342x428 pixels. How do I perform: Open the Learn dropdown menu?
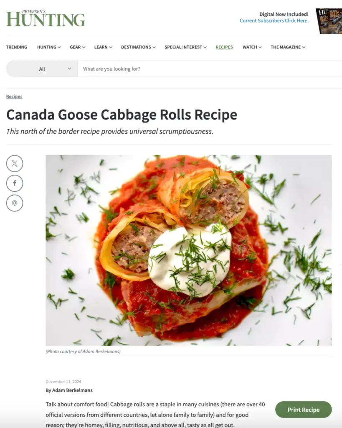click(x=103, y=47)
